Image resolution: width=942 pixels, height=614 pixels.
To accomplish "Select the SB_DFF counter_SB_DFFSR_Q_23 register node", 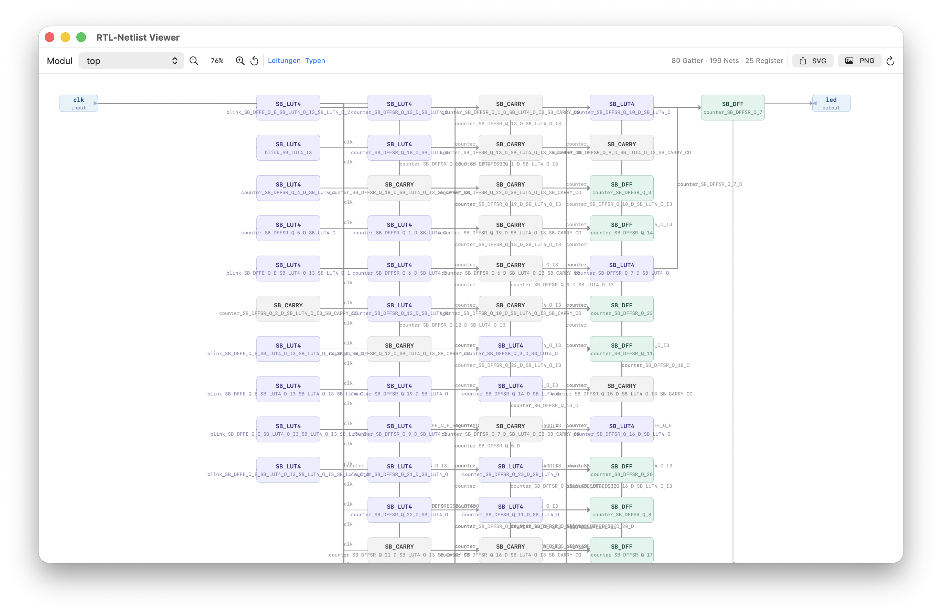I will tap(621, 309).
